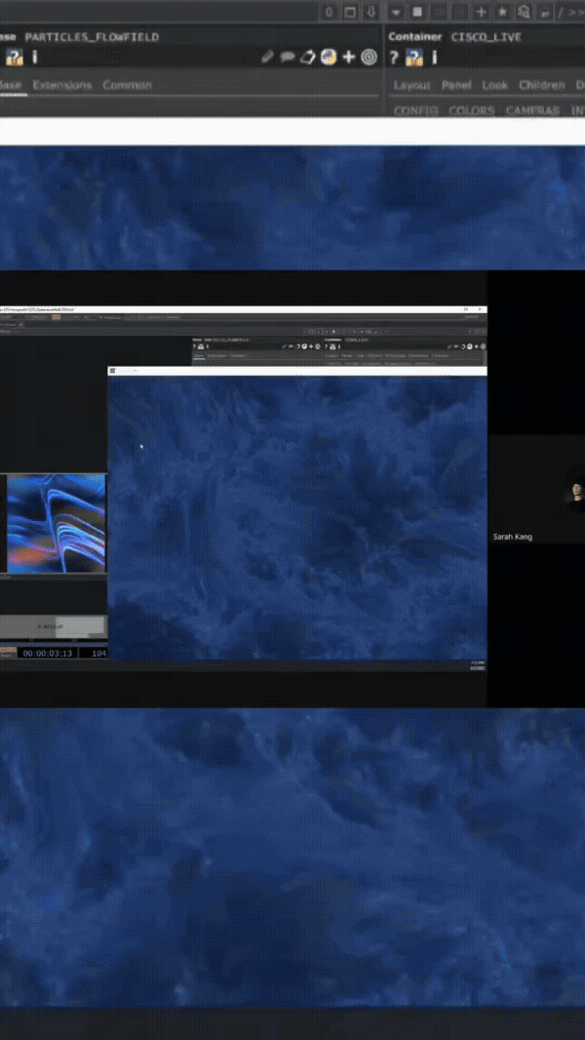Open Python help in CISCO_LIVE Container panel
This screenshot has height=1040, width=585.
click(414, 58)
